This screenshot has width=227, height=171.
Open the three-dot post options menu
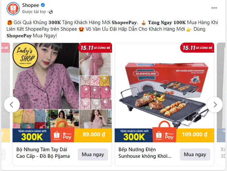click(214, 8)
